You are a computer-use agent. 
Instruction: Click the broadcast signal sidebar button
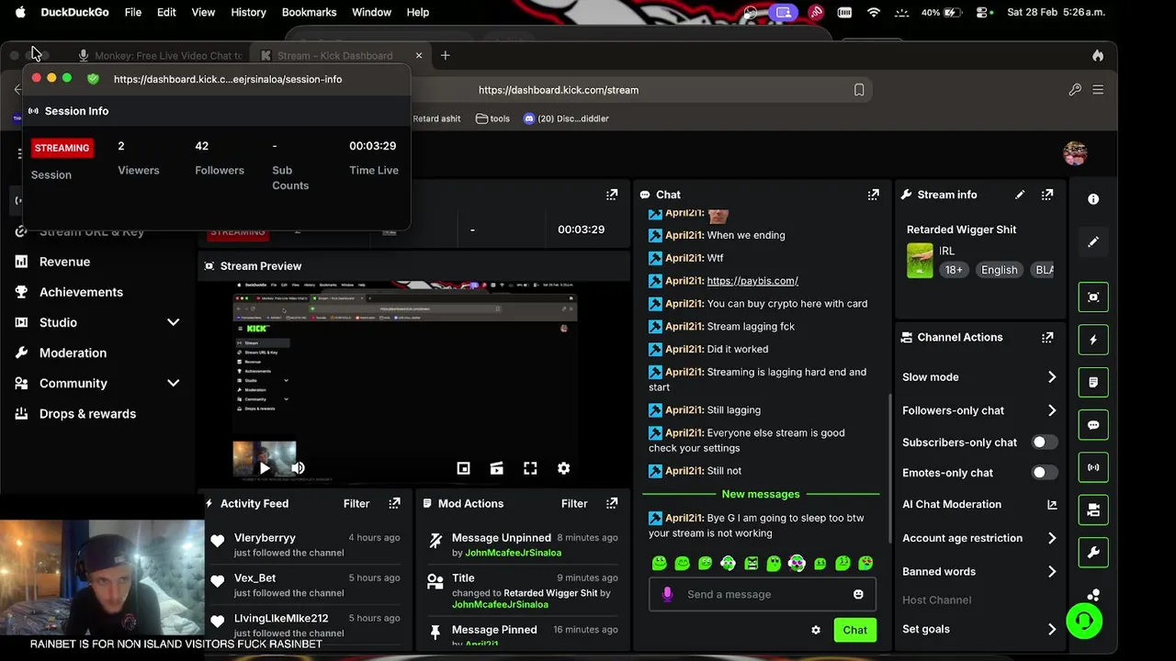[x=1093, y=467]
